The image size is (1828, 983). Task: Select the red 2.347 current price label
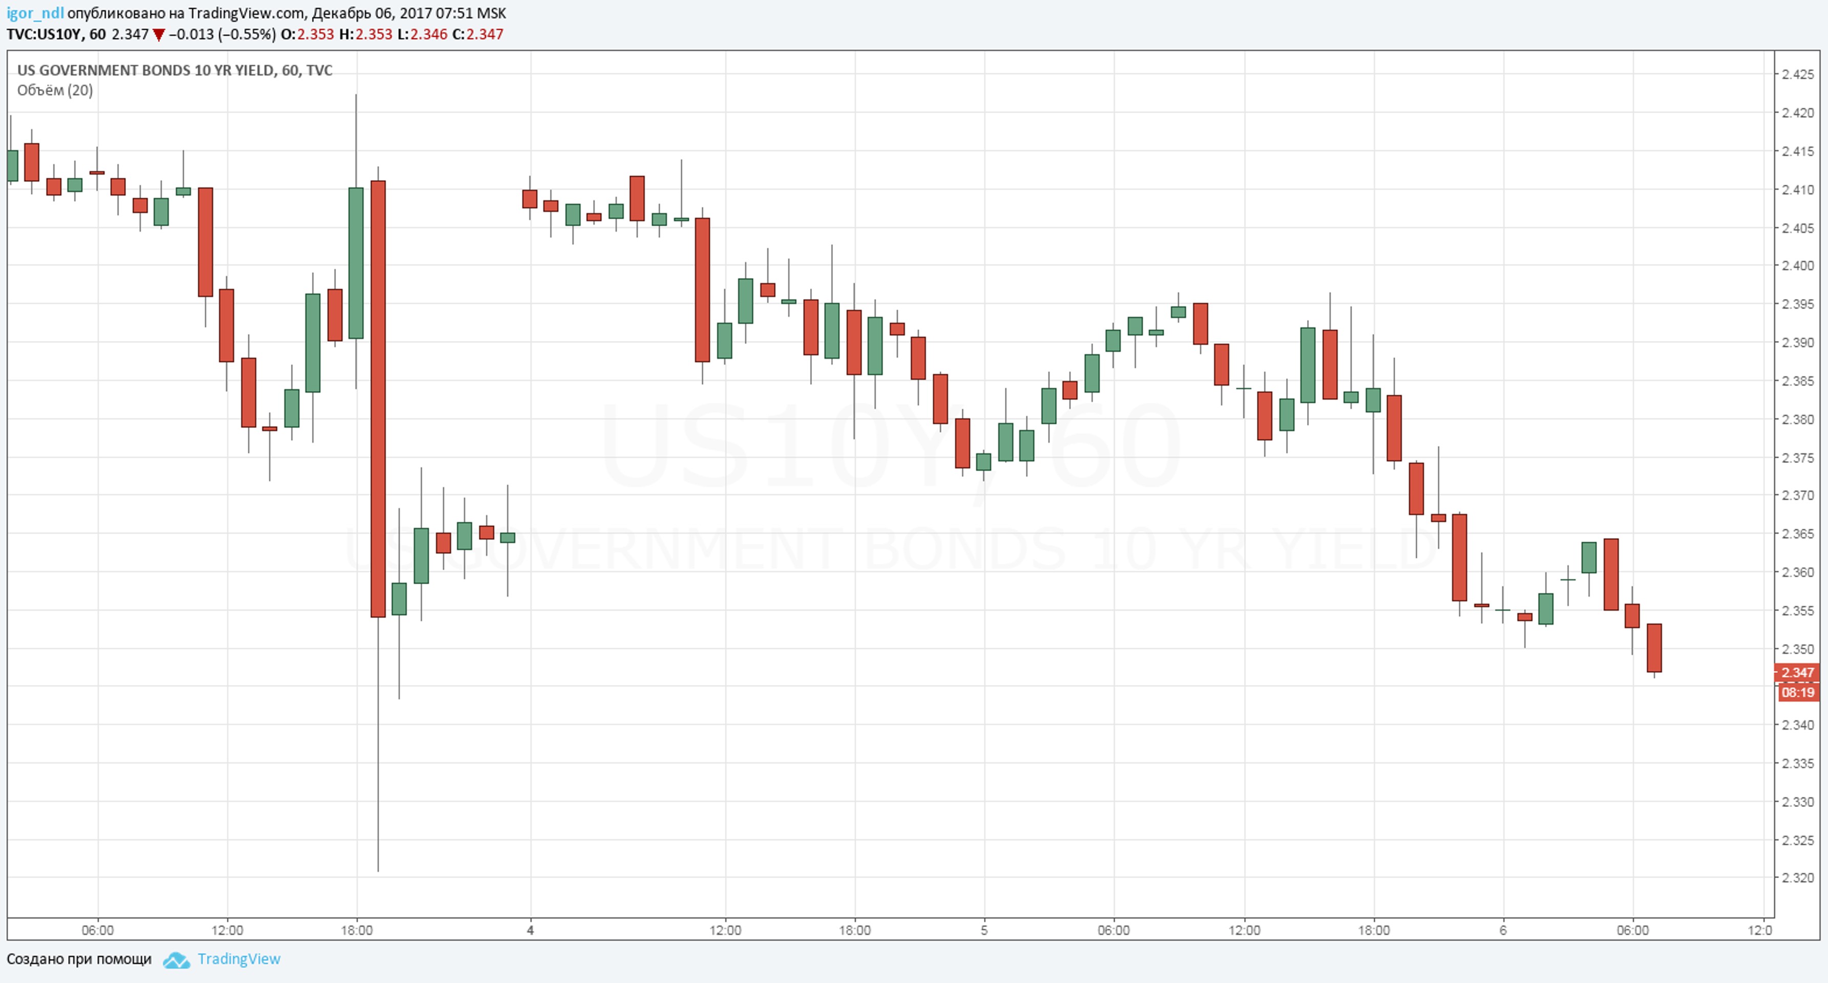pyautogui.click(x=1797, y=672)
